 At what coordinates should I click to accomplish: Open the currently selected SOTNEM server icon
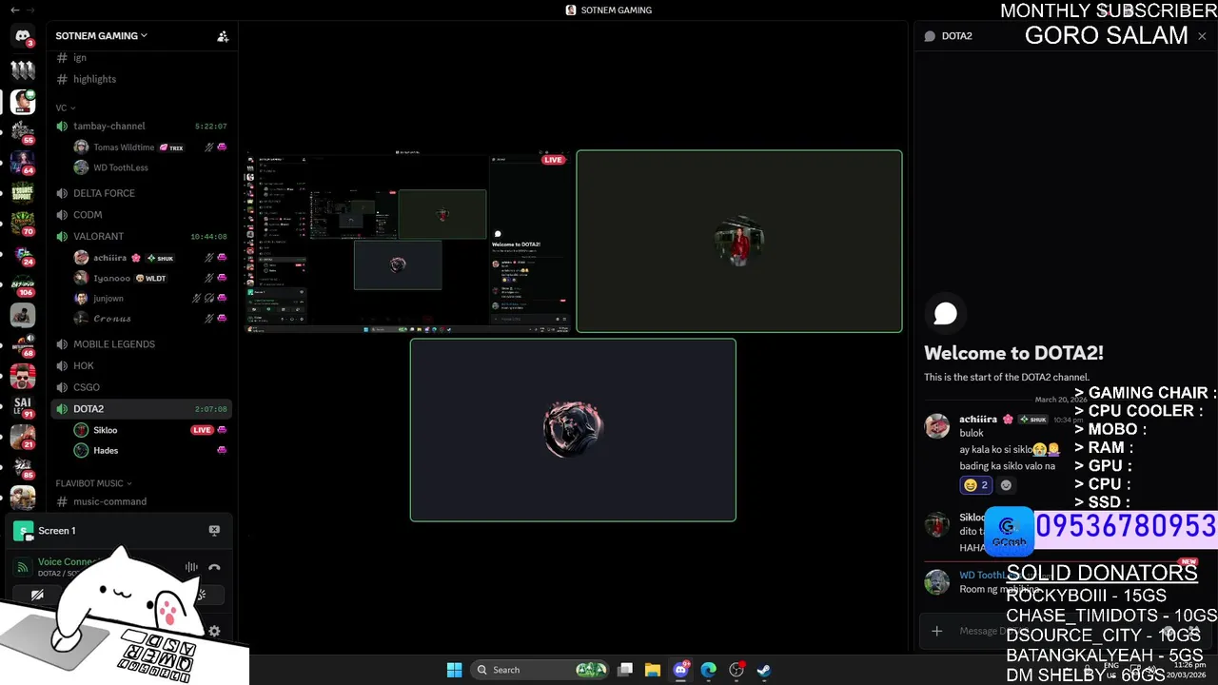tap(23, 101)
